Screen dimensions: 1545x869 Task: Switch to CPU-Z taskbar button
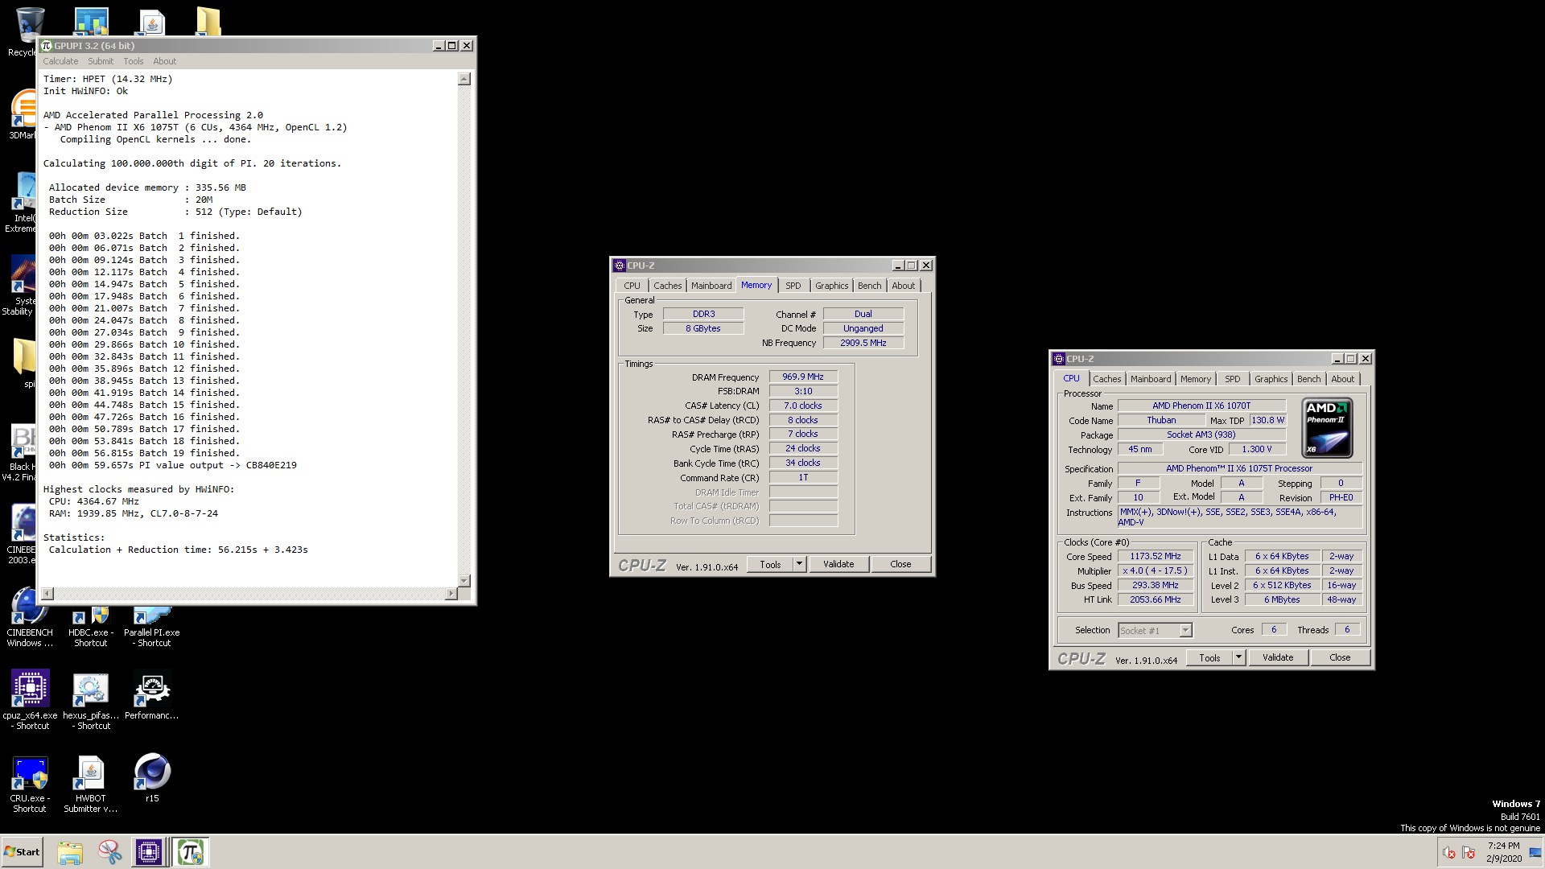pos(149,852)
